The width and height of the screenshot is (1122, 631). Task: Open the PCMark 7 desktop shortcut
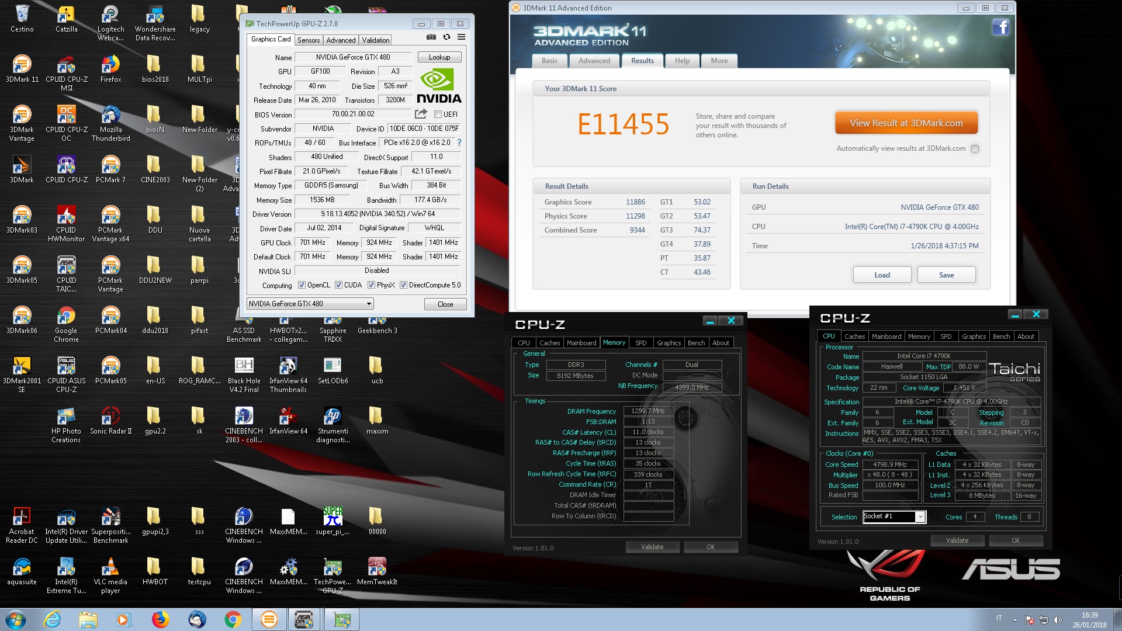(x=110, y=170)
